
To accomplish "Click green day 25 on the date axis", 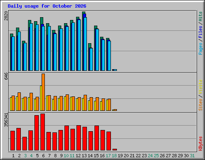I will pyautogui.click(x=156, y=156).
